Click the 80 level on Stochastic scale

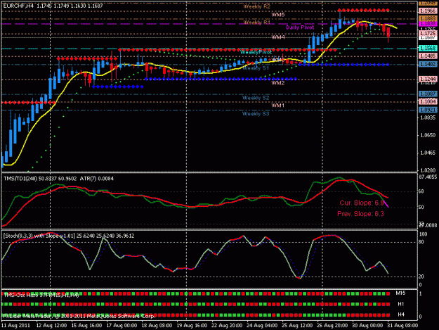[x=421, y=242]
